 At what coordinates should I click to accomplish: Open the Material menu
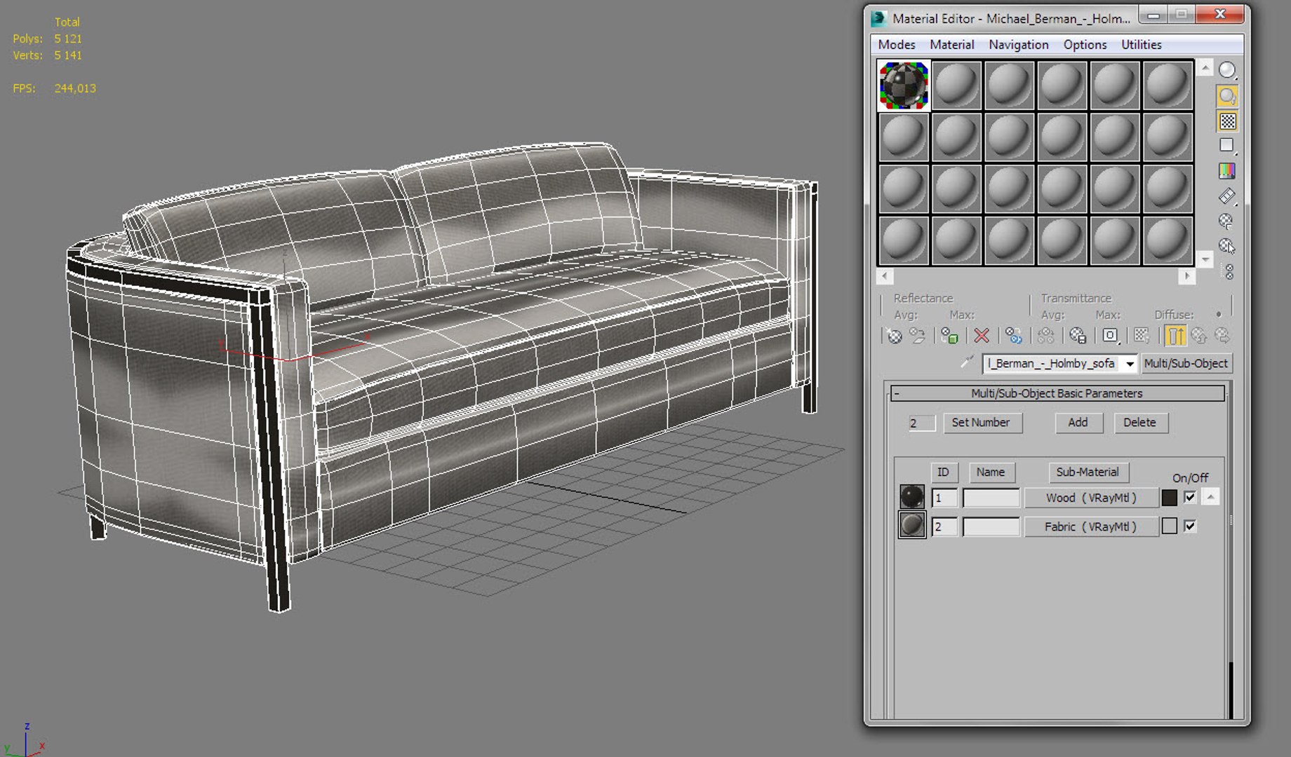pyautogui.click(x=952, y=45)
